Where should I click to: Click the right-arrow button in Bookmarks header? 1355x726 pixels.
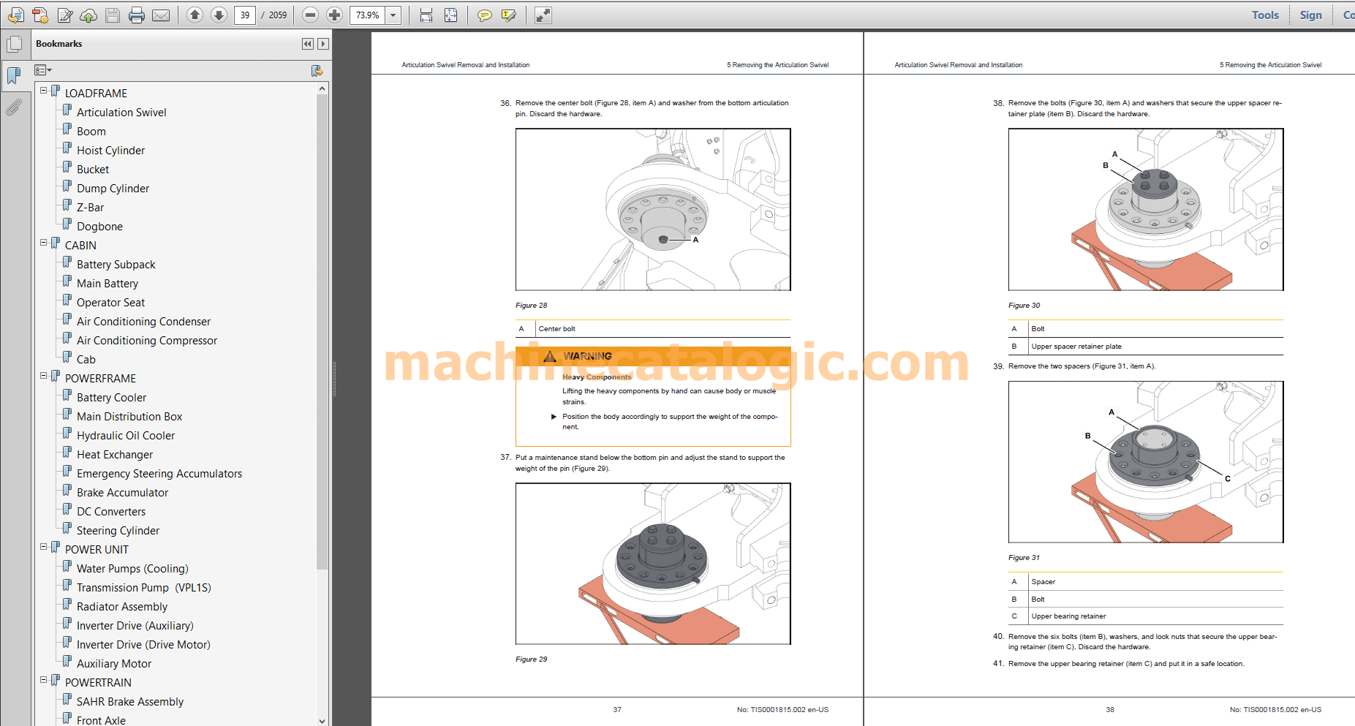pos(322,44)
